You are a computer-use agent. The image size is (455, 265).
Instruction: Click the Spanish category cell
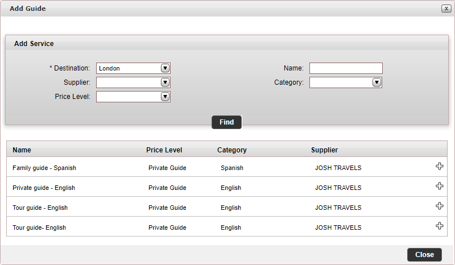pyautogui.click(x=232, y=168)
